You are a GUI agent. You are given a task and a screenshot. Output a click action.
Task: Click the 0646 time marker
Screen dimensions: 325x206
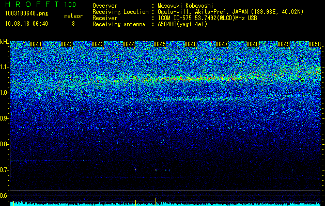pos(191,44)
